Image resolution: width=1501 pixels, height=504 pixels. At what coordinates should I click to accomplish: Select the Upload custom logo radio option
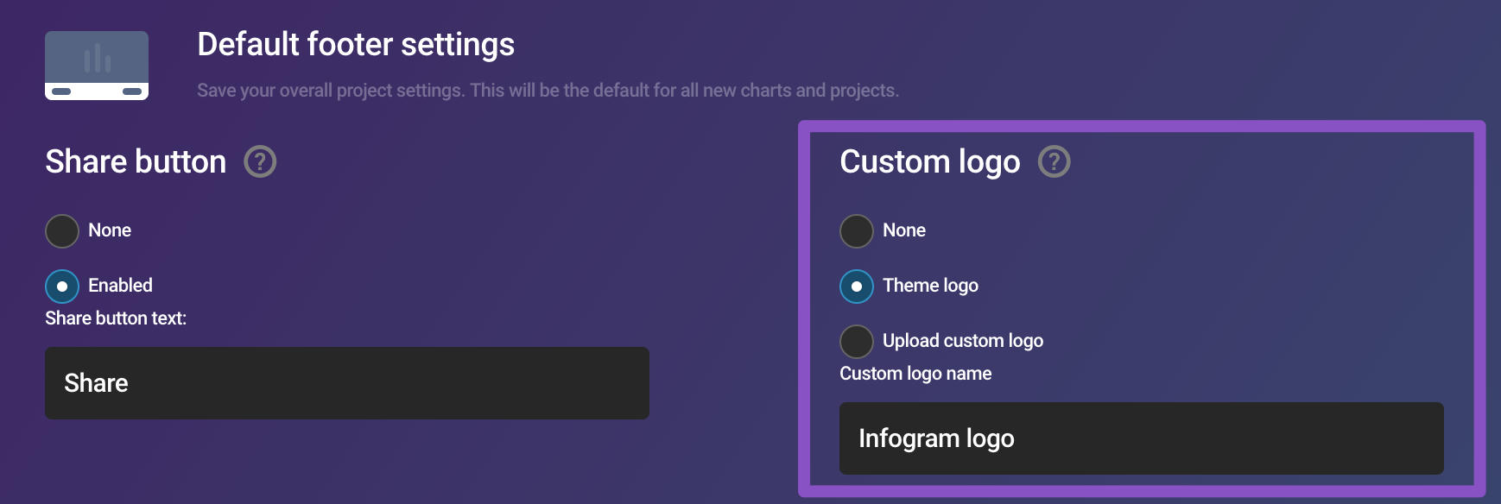(857, 342)
